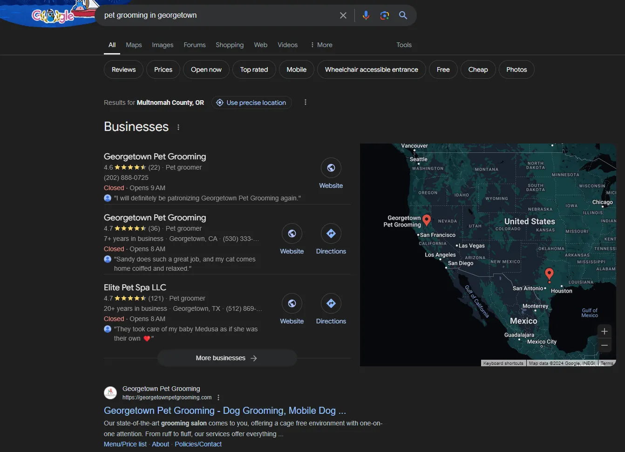Enable the Open now filter
The height and width of the screenshot is (452, 625).
pos(206,69)
